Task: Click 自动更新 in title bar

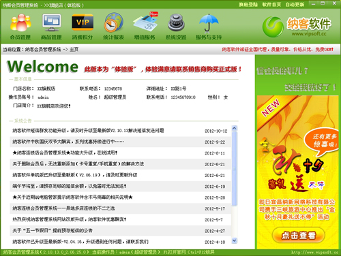Action: tap(295, 5)
